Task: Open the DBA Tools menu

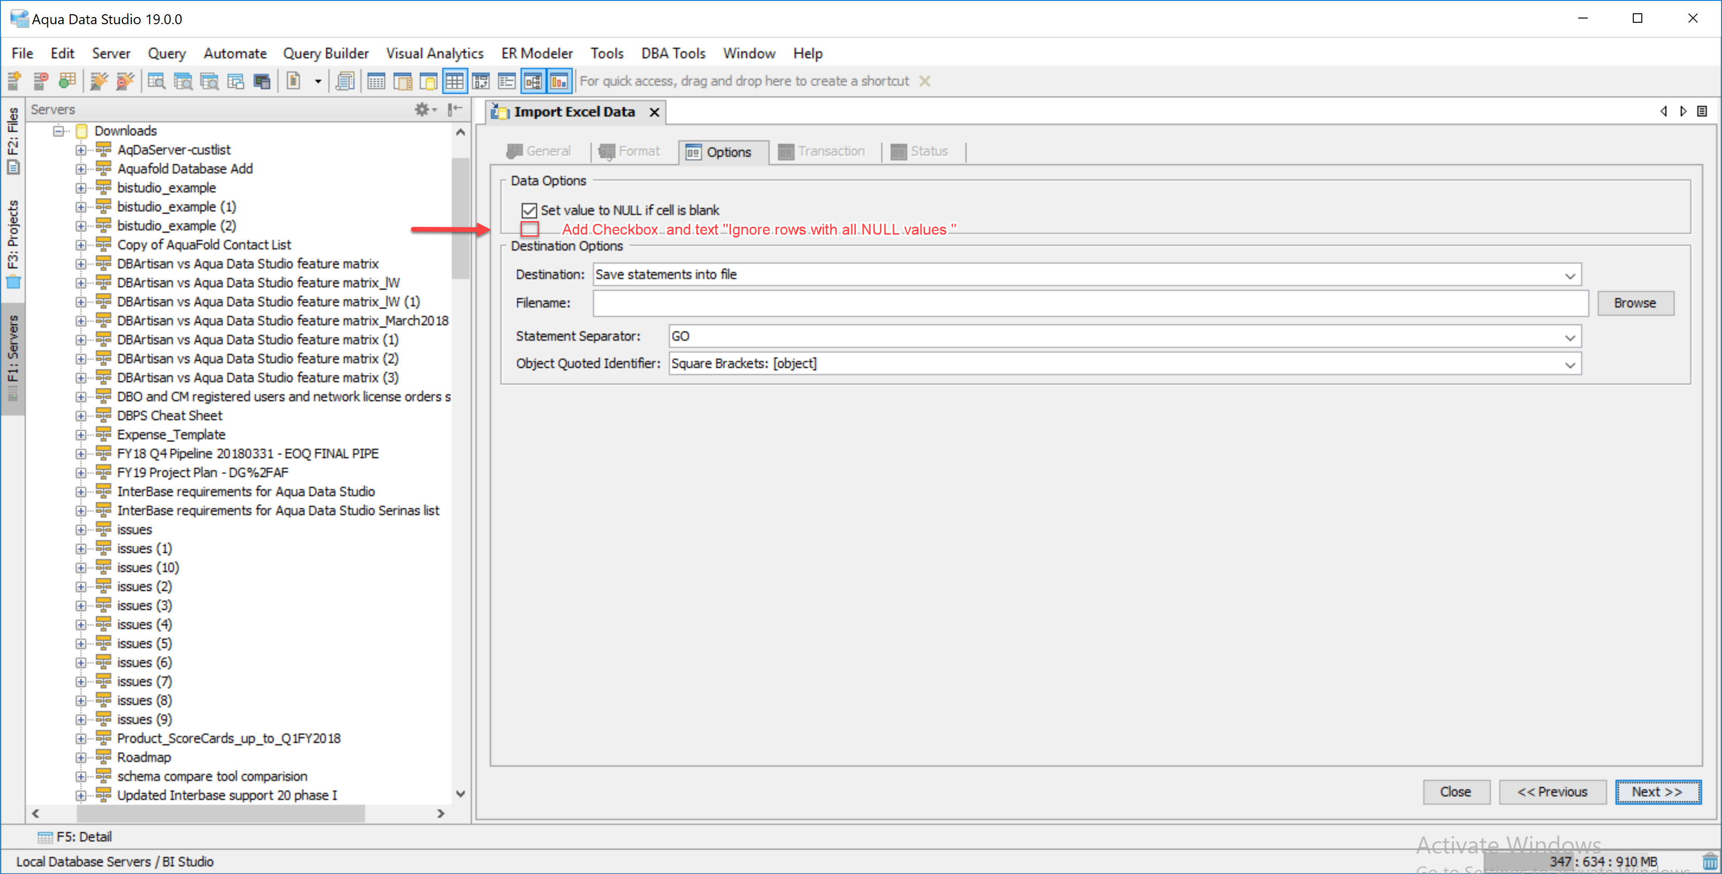Action: tap(672, 54)
